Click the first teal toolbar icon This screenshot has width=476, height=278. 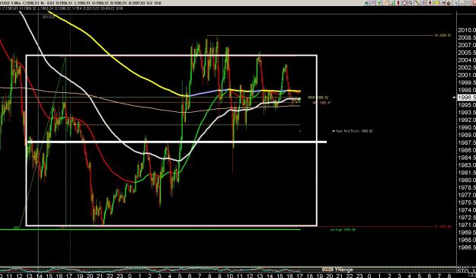pyautogui.click(x=366, y=3)
